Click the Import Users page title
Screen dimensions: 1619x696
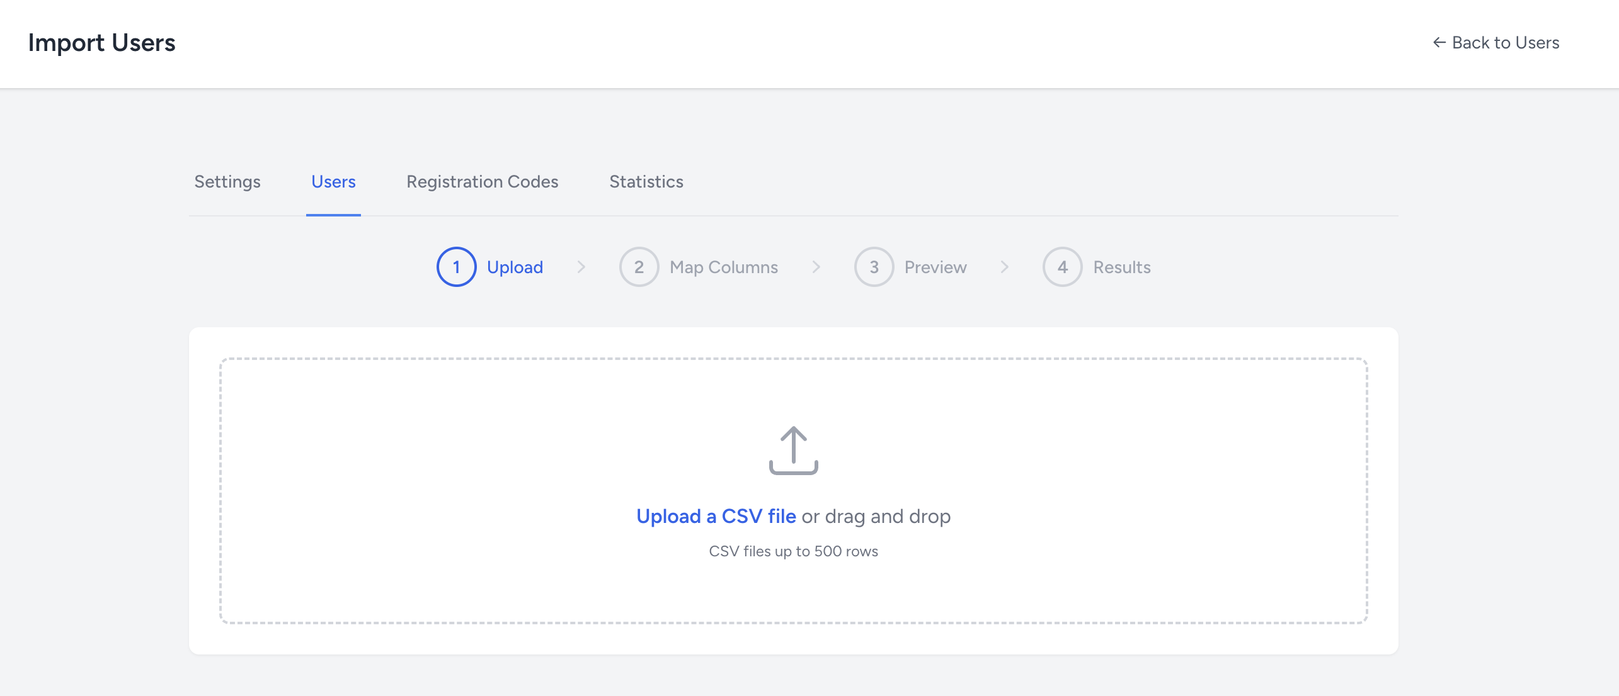(x=102, y=42)
